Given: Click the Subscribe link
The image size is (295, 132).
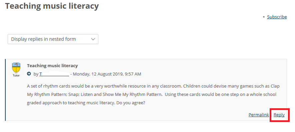Looking at the screenshot, I should pos(277,17).
